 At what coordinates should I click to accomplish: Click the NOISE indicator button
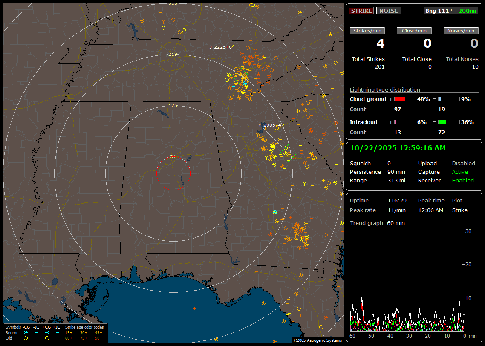(388, 11)
